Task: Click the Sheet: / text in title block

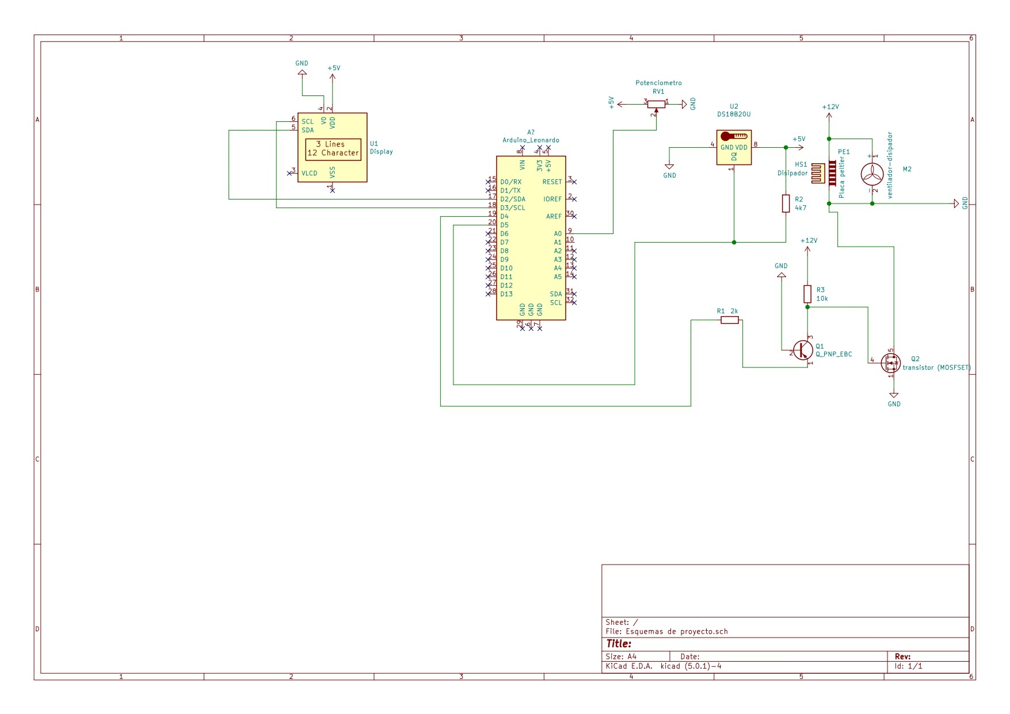Action: click(620, 621)
